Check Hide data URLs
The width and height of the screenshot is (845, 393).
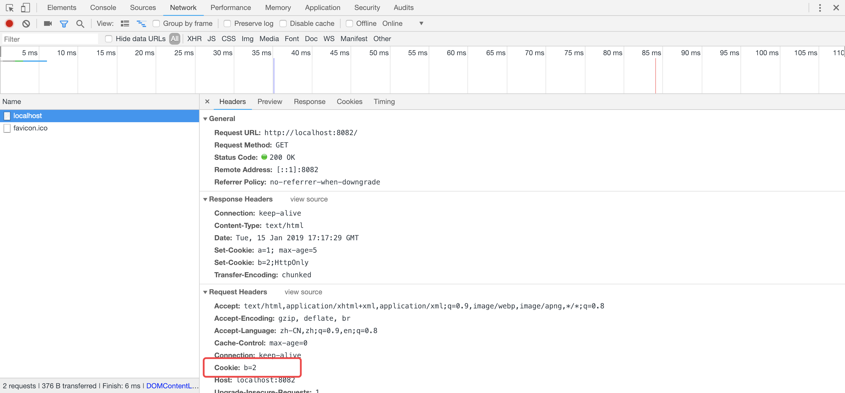109,39
